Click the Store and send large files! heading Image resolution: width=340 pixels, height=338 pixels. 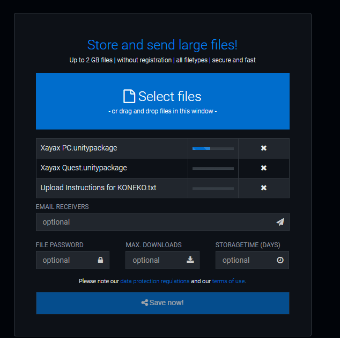[x=162, y=45]
